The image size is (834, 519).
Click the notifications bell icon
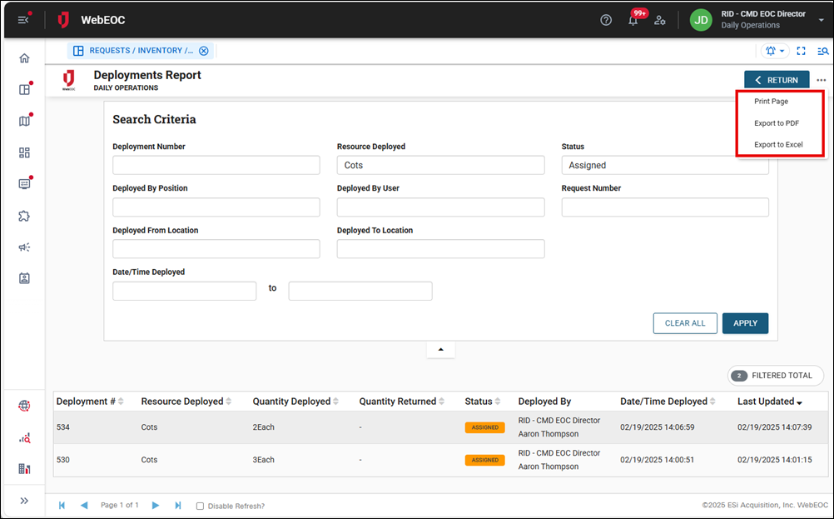(633, 20)
